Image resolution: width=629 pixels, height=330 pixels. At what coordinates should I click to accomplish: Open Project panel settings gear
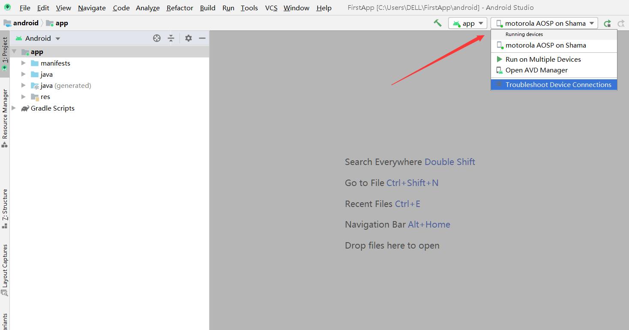(189, 38)
